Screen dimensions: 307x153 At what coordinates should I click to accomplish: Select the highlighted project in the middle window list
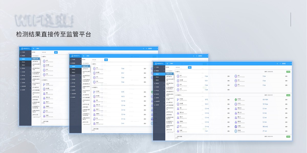(x=86, y=66)
